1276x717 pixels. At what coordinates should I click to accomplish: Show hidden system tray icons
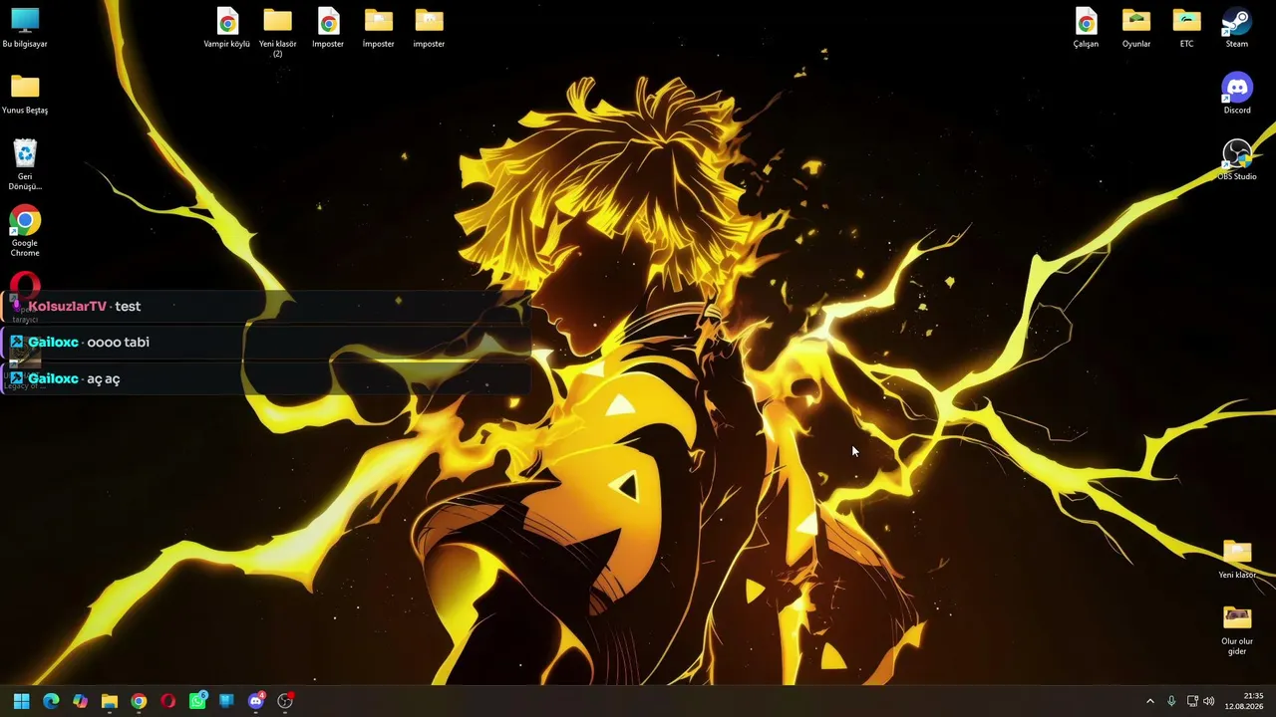point(1149,701)
